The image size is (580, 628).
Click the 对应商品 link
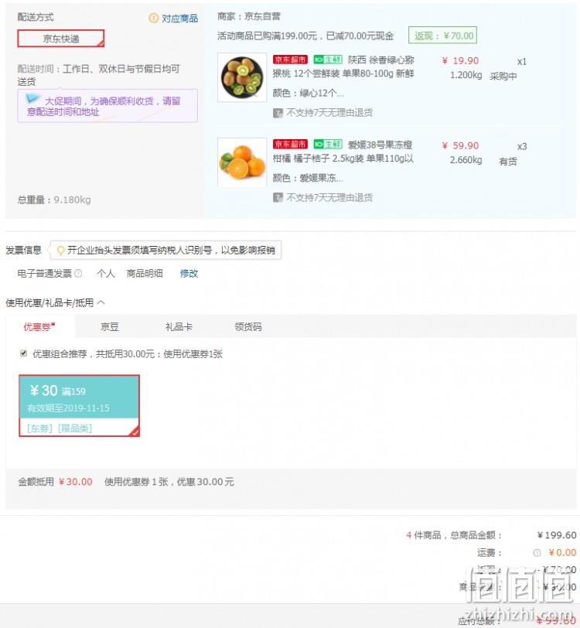tap(179, 19)
